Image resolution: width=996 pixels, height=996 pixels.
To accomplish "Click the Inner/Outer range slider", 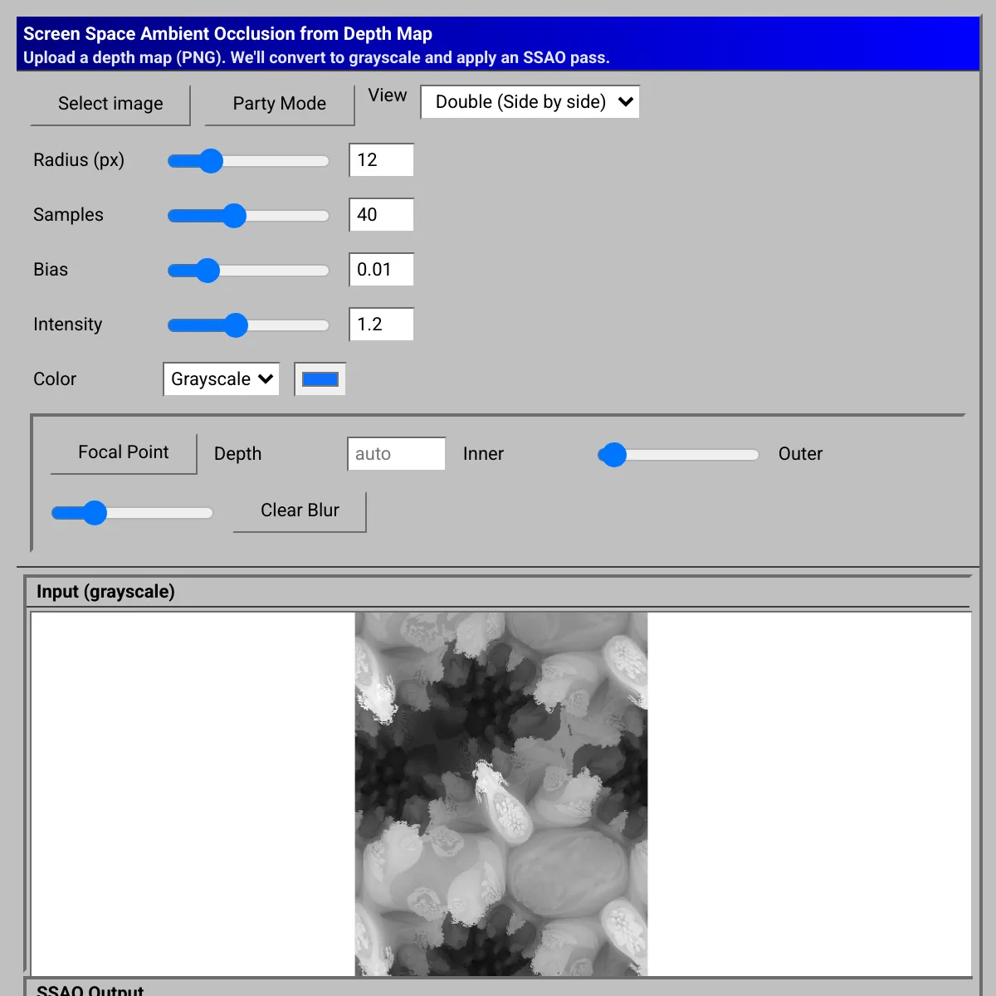I will tap(613, 455).
